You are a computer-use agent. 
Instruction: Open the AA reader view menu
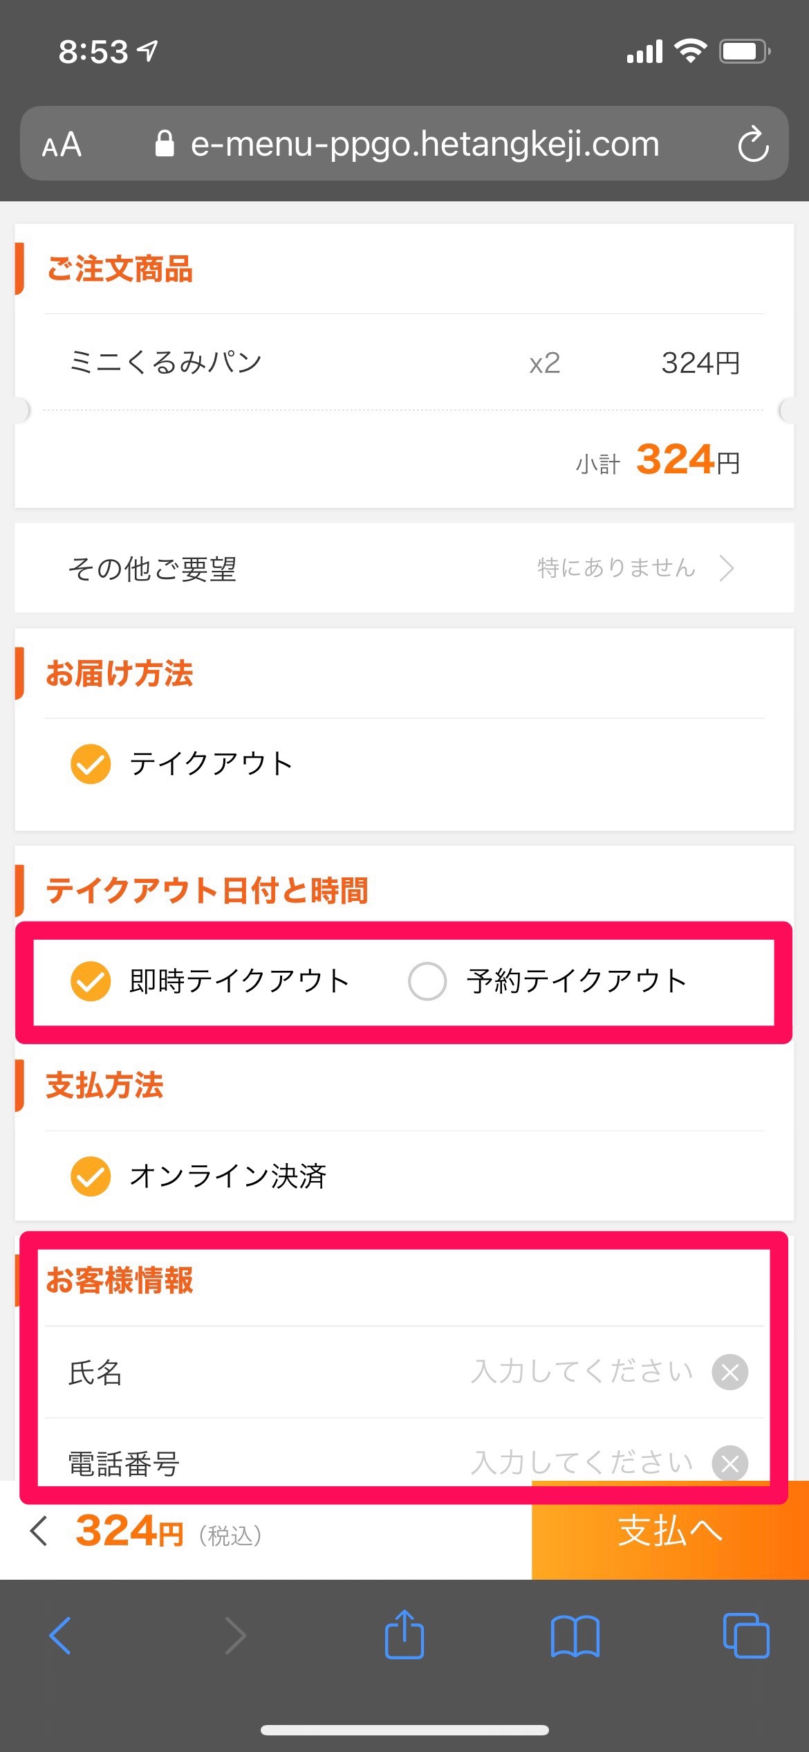click(x=62, y=145)
